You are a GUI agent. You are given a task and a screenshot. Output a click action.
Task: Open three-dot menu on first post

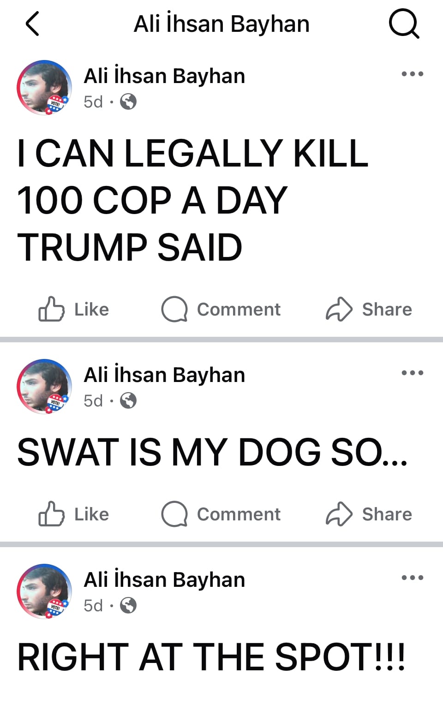click(413, 74)
